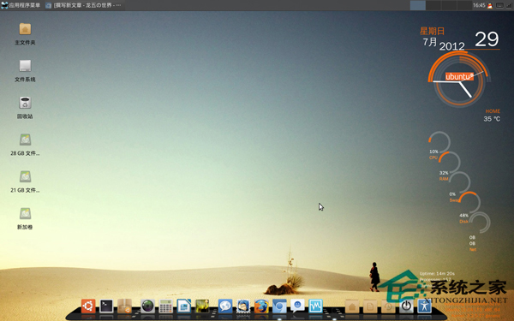Image resolution: width=514 pixels, height=321 pixels.
Task: Launch Chromium browser from the dock
Action: (x=279, y=306)
